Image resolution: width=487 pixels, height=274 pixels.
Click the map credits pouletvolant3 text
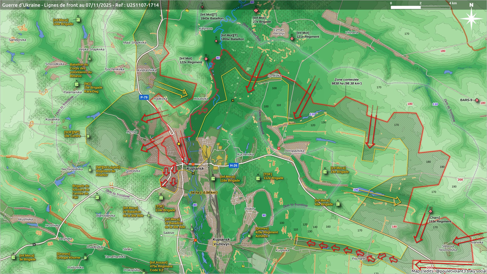point(448,271)
